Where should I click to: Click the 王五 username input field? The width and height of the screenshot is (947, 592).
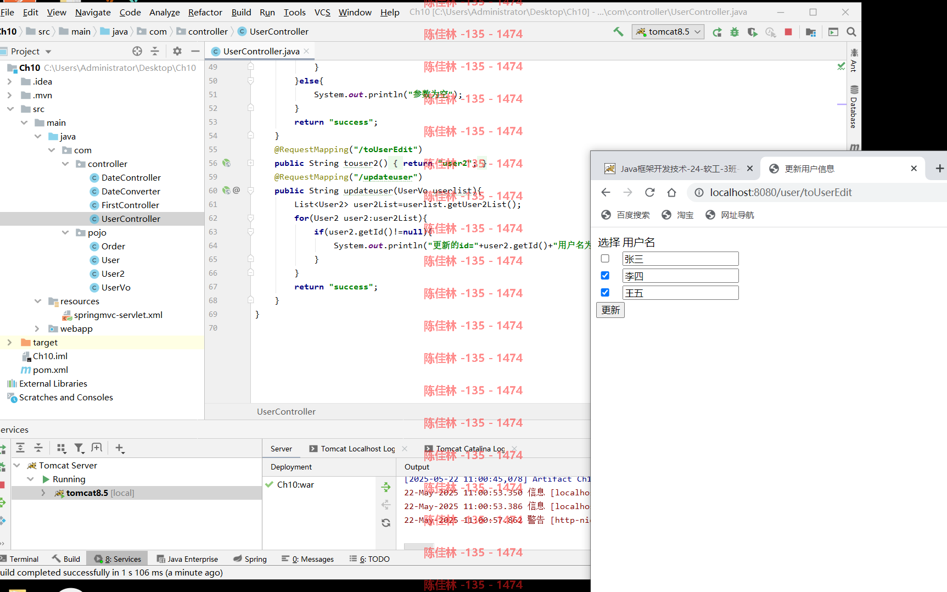click(x=680, y=293)
